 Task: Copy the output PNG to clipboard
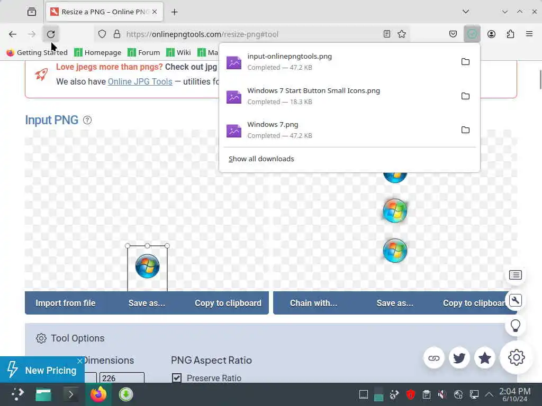(475, 303)
